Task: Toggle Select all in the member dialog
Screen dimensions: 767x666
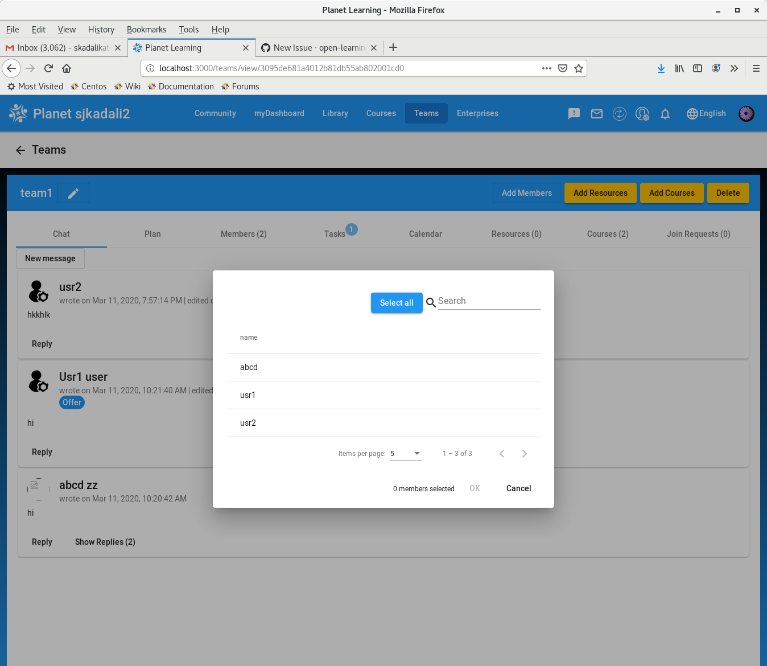Action: click(x=397, y=303)
